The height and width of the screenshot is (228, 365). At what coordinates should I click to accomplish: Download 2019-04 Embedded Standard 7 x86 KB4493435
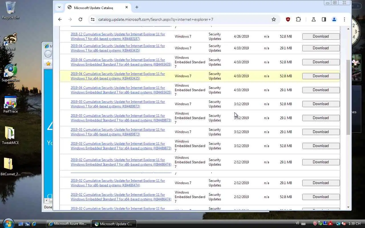coord(321,90)
